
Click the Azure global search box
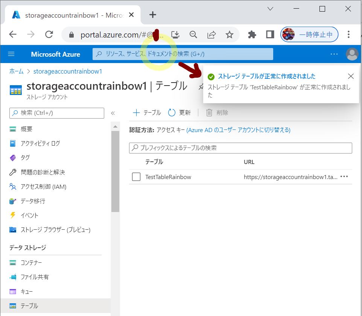pyautogui.click(x=183, y=54)
